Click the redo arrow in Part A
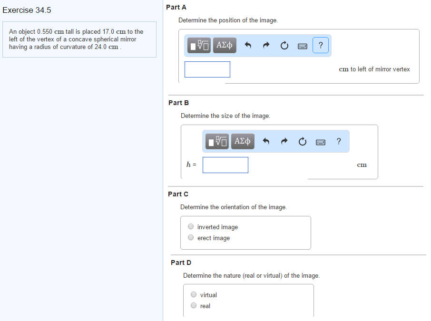The height and width of the screenshot is (321, 431). click(266, 46)
